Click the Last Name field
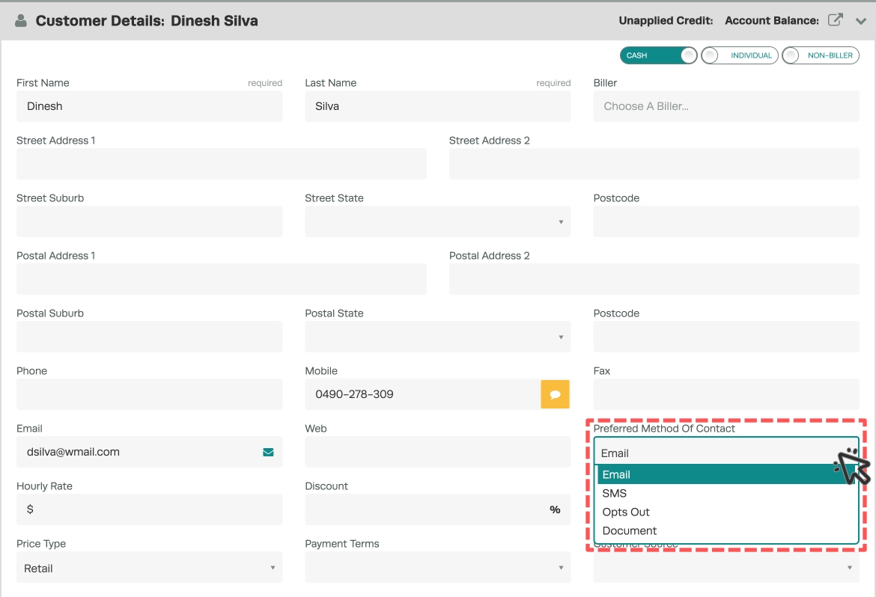 tap(437, 106)
